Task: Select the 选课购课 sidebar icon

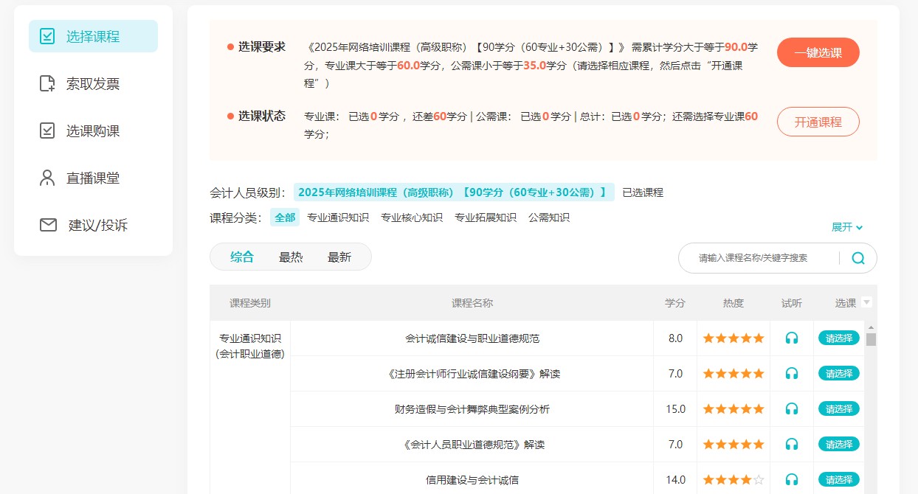Action: point(47,131)
